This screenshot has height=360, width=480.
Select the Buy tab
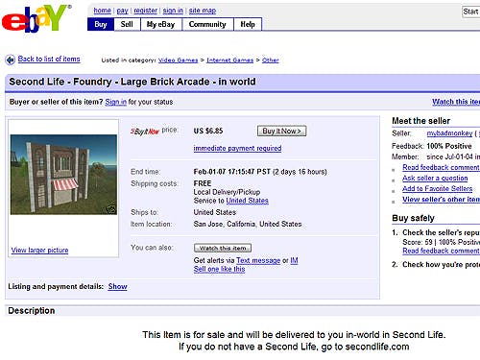pyautogui.click(x=101, y=24)
